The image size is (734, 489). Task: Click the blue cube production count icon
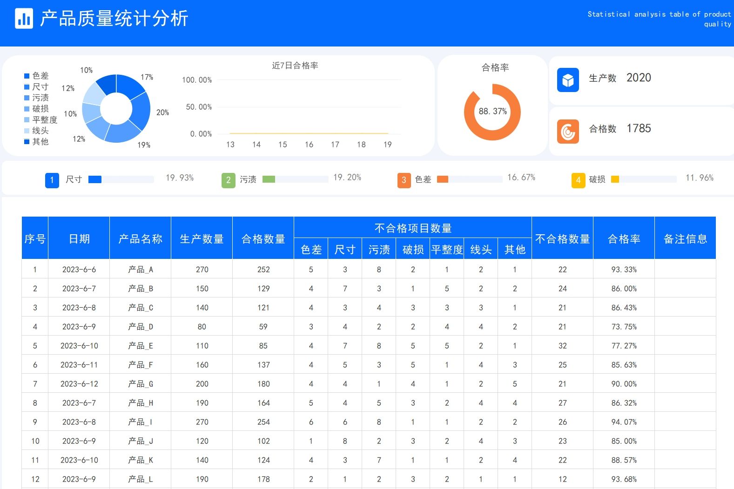pos(568,80)
